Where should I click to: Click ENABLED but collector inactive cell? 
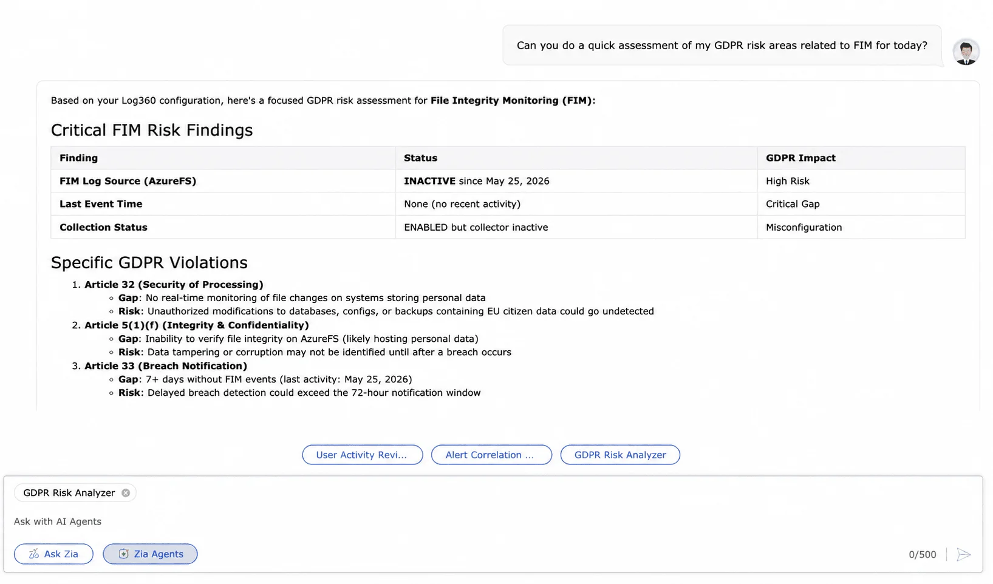point(576,227)
